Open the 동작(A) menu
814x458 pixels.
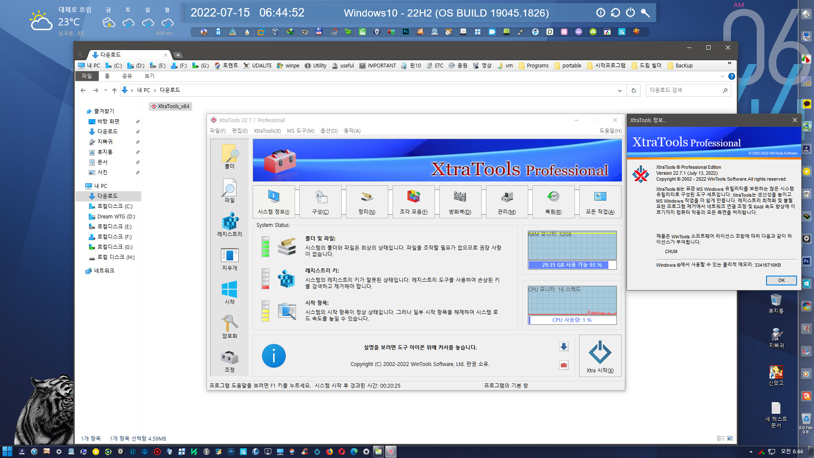coord(352,131)
